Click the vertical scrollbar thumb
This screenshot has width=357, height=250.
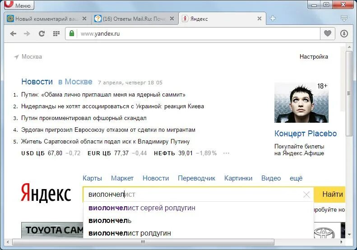tap(349, 93)
